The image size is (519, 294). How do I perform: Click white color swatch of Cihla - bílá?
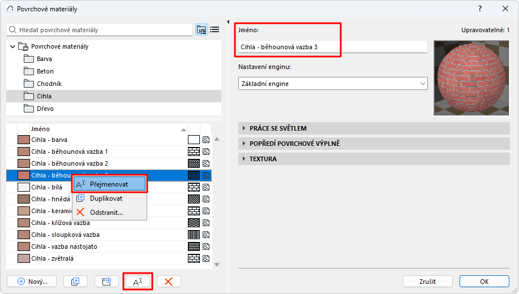click(x=24, y=187)
